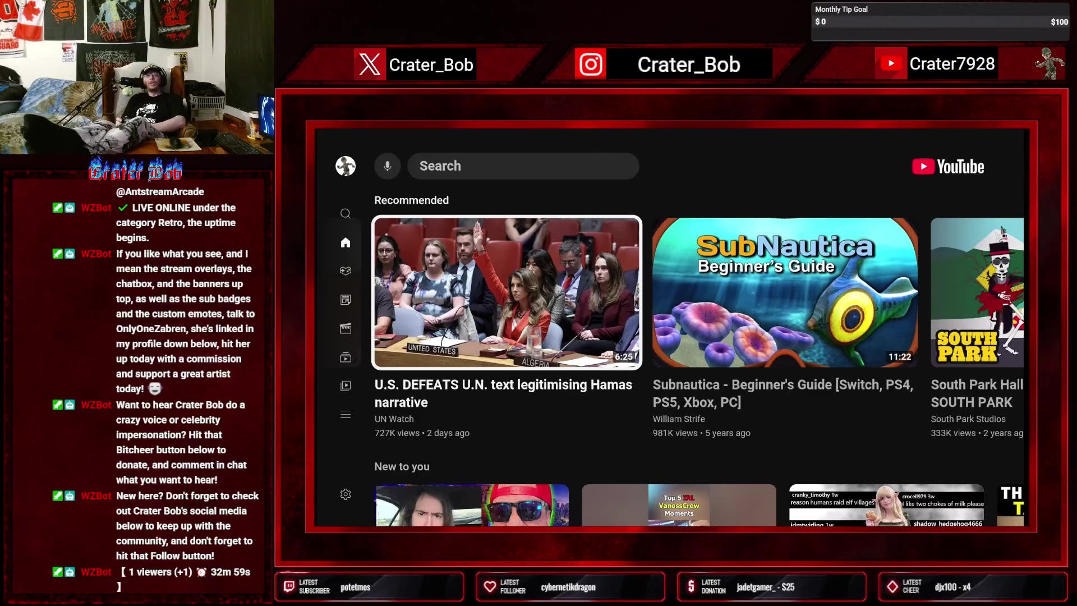Click into the Search field
This screenshot has height=606, width=1077.
click(523, 166)
